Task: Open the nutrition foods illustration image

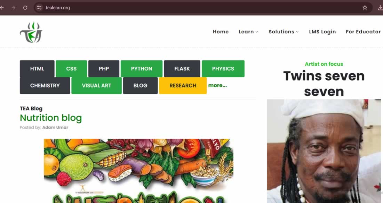Action: click(x=138, y=171)
